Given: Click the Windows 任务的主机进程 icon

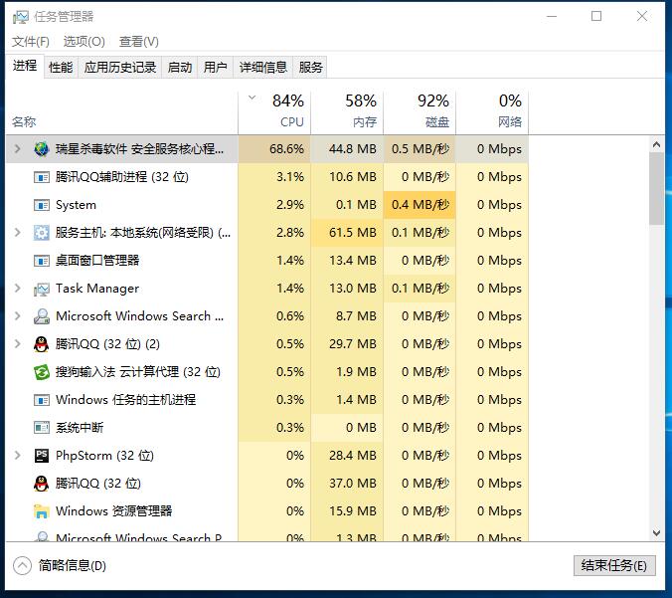Looking at the screenshot, I should [x=42, y=400].
